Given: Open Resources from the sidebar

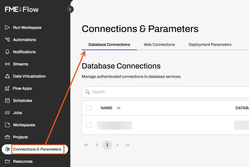Looking at the screenshot, I should click(23, 161).
